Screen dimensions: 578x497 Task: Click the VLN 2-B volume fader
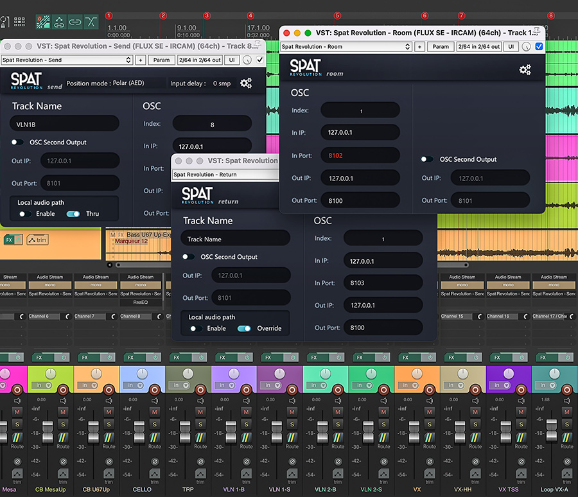pos(322,432)
